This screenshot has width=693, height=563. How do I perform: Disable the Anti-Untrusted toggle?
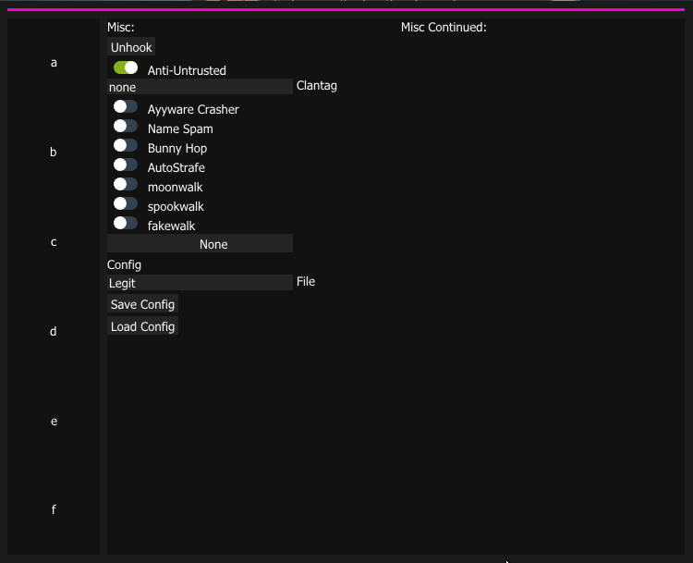(126, 68)
